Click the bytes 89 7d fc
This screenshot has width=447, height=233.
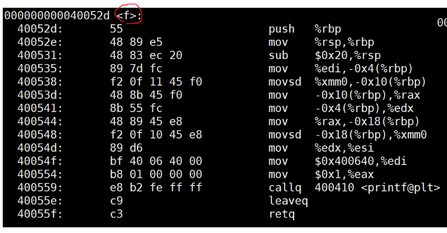coord(136,68)
